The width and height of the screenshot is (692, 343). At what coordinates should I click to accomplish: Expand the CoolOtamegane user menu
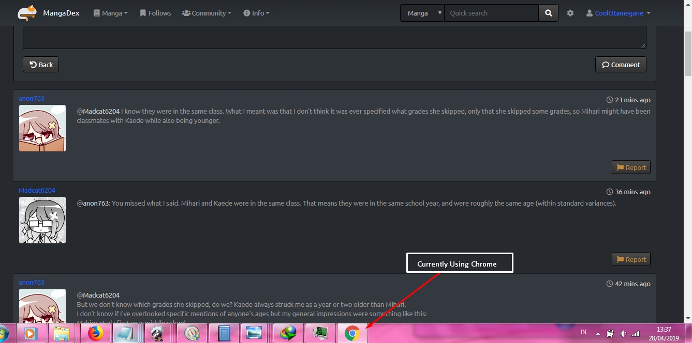(x=618, y=13)
